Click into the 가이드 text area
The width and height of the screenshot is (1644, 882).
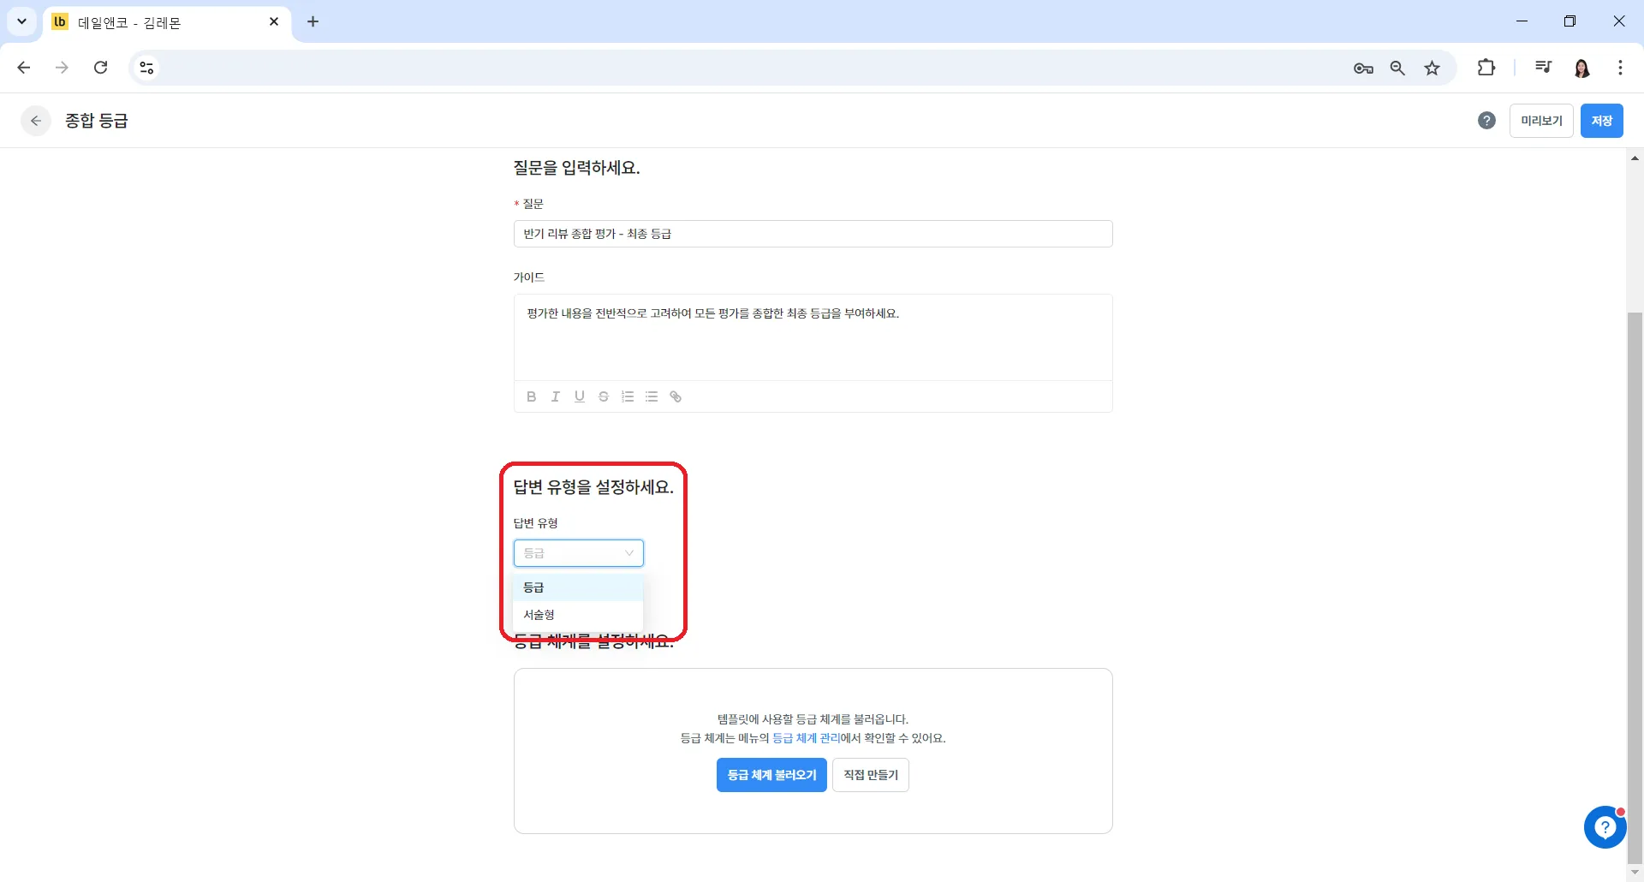click(x=813, y=337)
